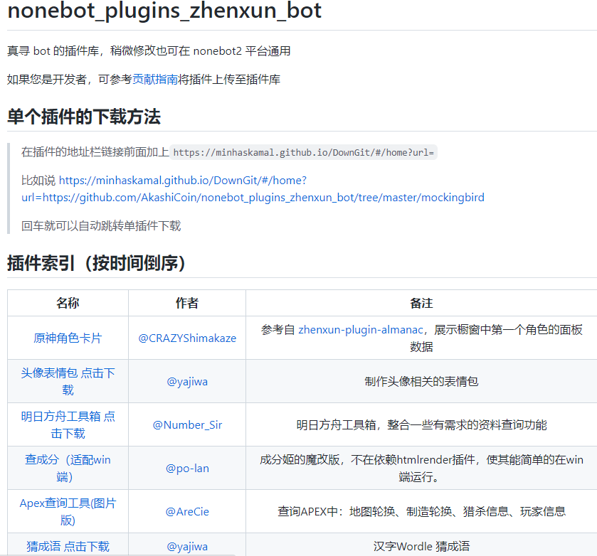The image size is (597, 556).
Task: Visit author @CRAZYShimakaze's profile
Action: [x=186, y=338]
